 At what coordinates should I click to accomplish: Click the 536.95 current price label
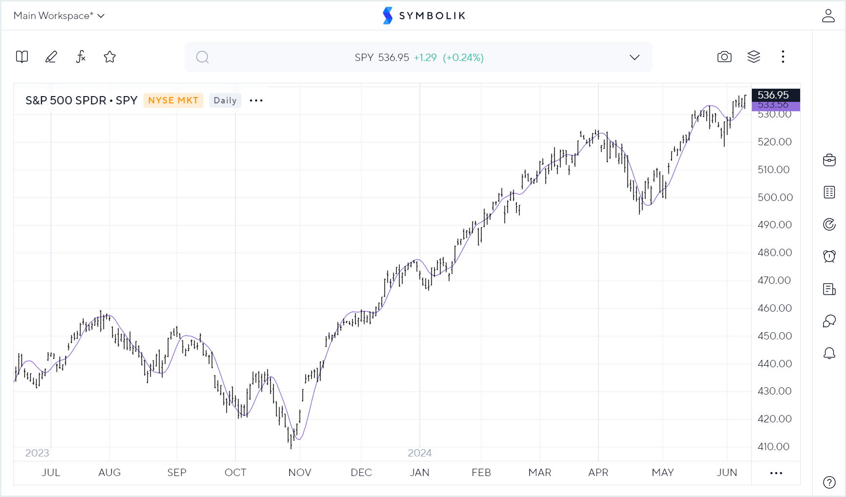click(x=776, y=95)
